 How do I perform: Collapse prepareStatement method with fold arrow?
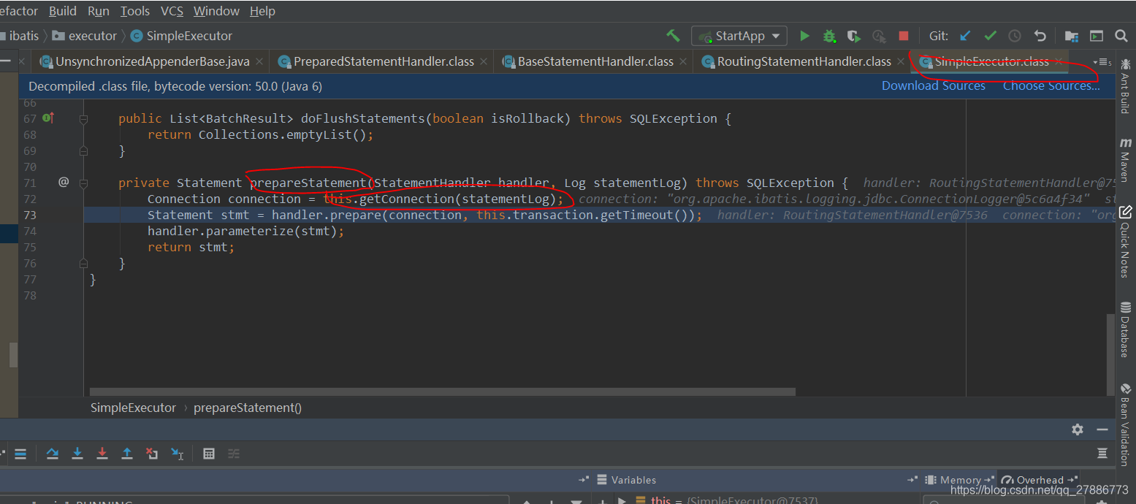click(83, 182)
